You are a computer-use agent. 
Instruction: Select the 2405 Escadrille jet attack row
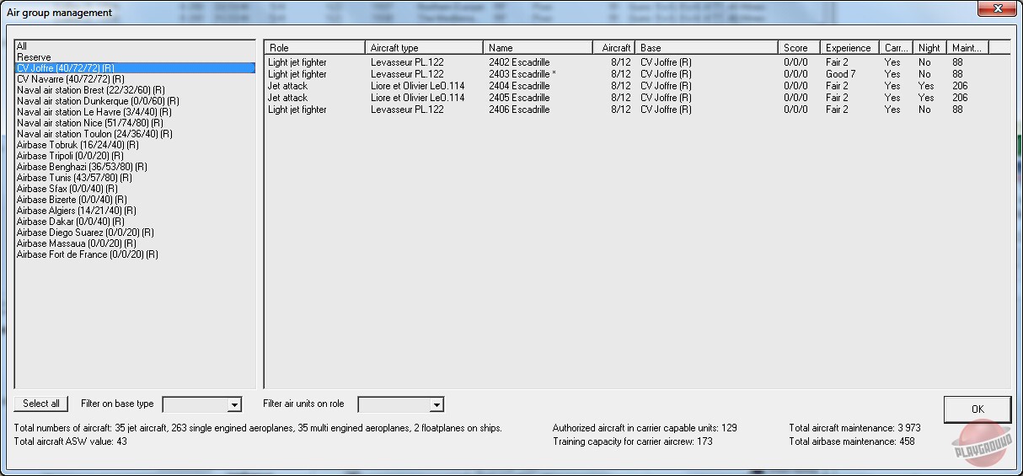coord(519,98)
